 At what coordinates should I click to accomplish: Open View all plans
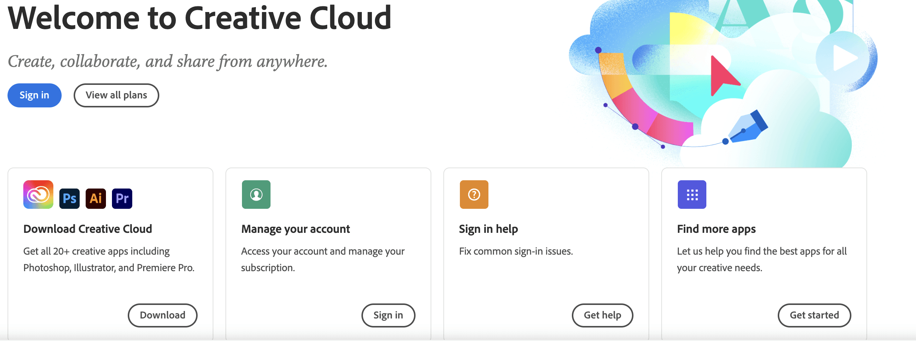[x=116, y=95]
